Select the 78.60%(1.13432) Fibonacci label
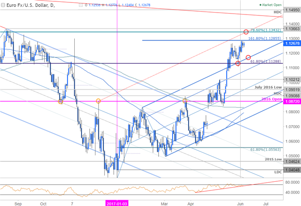This screenshot has height=206, width=301. tap(266, 30)
